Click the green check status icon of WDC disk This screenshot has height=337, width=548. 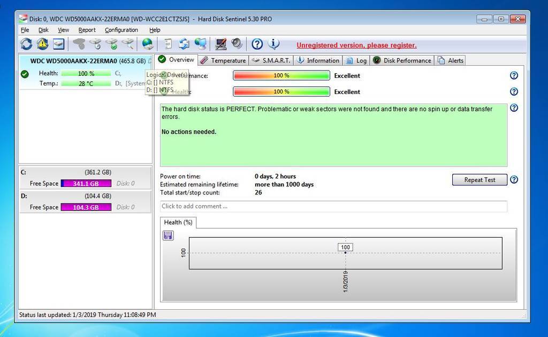click(x=25, y=74)
